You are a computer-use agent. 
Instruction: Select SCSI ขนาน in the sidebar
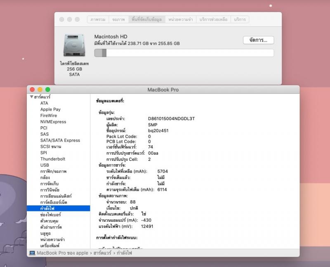click(51, 146)
